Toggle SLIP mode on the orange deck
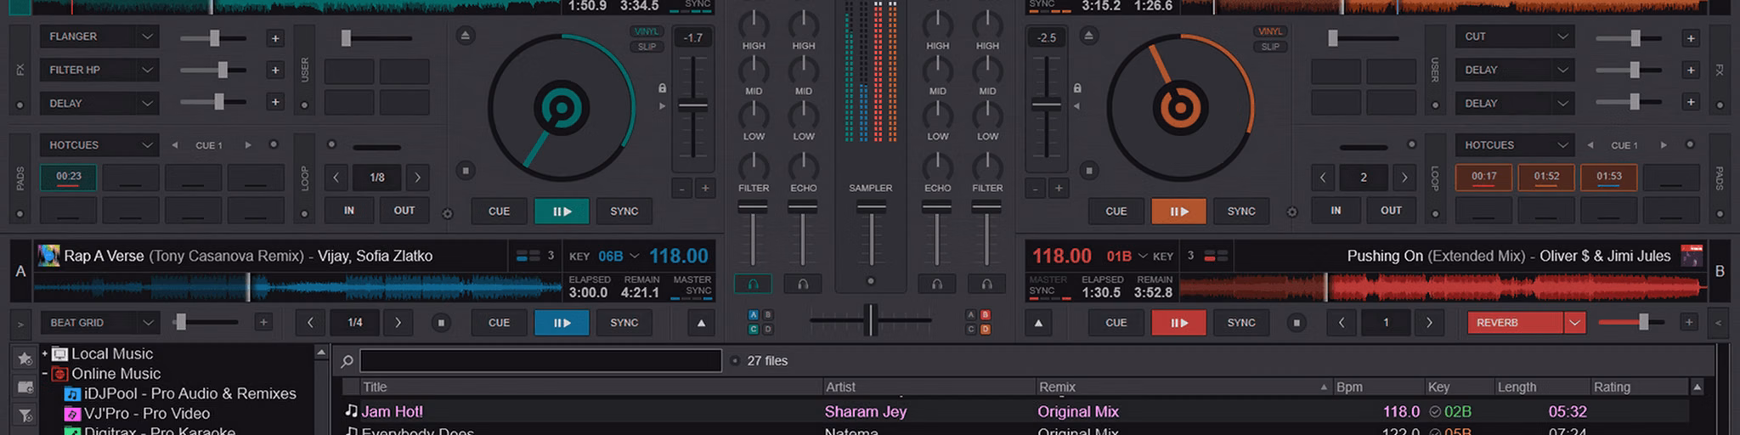1740x435 pixels. (1270, 47)
